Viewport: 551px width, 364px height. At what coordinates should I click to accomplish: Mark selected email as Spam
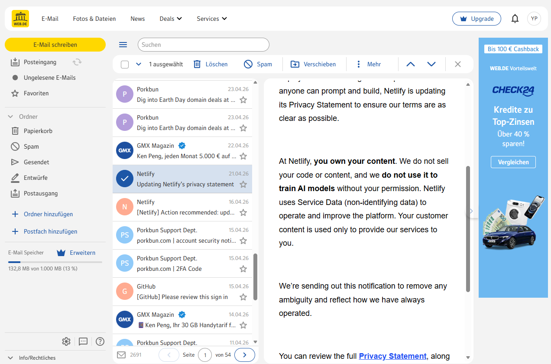point(258,64)
